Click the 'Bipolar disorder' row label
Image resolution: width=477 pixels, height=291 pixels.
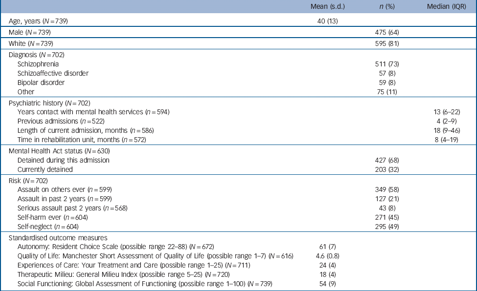coord(41,83)
